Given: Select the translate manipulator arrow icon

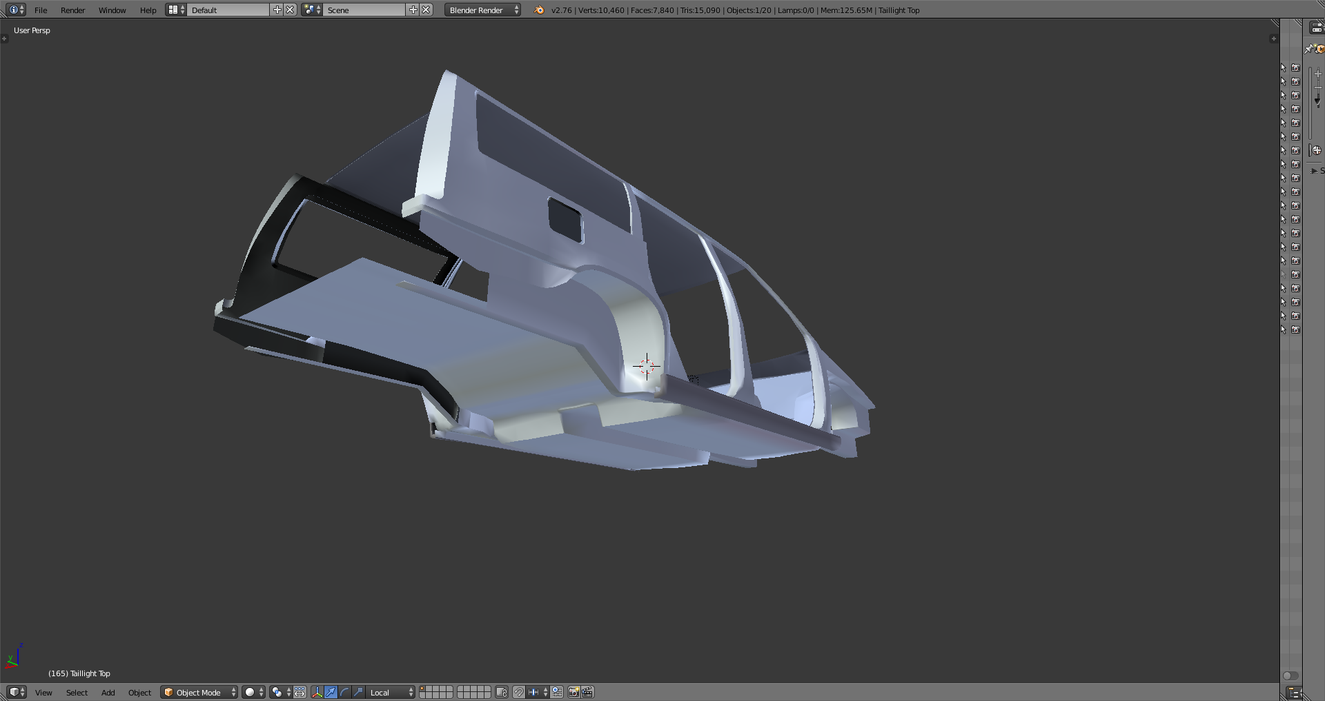Looking at the screenshot, I should [331, 692].
